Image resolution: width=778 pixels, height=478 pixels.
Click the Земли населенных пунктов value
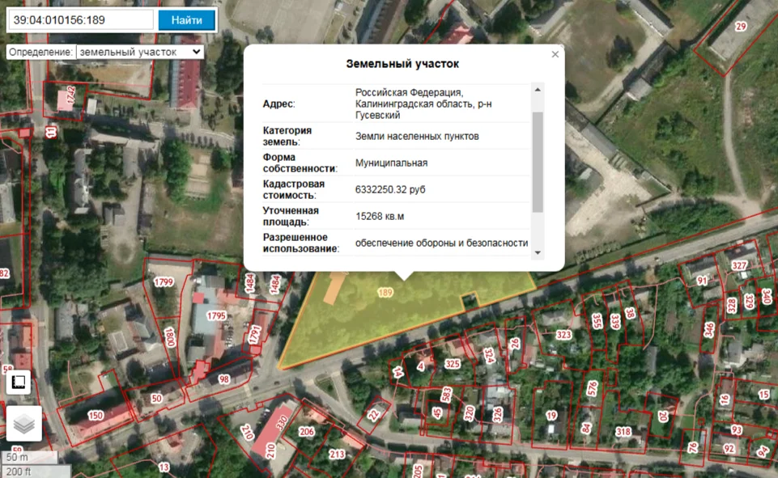click(x=417, y=136)
